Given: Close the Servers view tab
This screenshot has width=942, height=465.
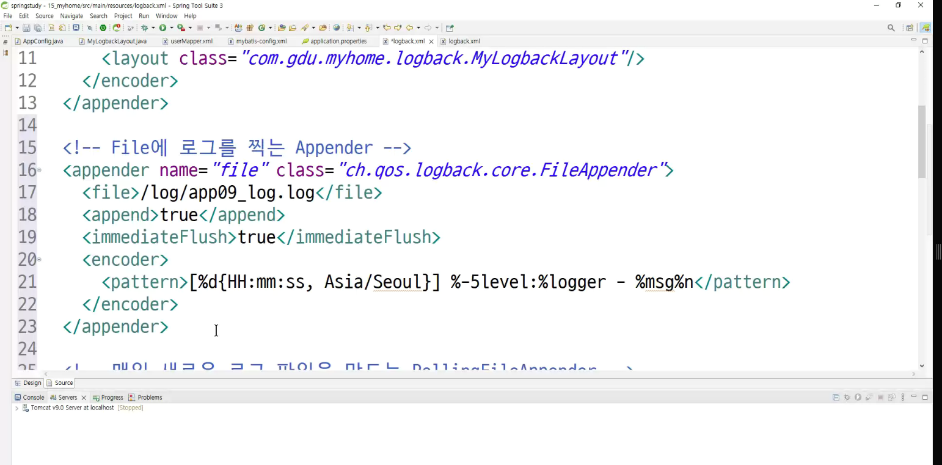Looking at the screenshot, I should click(x=84, y=398).
